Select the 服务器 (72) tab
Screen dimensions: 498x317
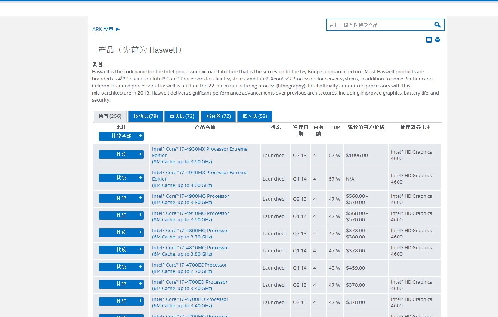coord(219,116)
